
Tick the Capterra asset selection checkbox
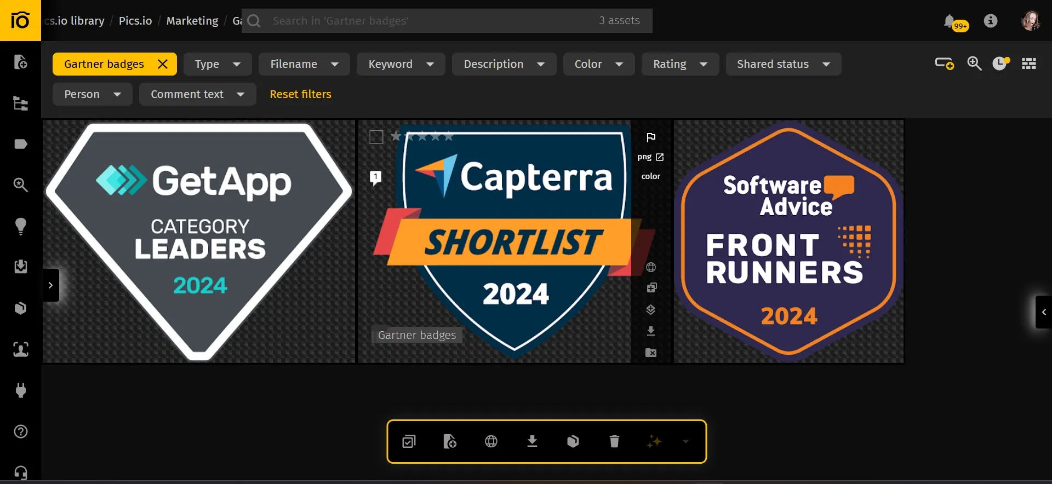(x=376, y=137)
